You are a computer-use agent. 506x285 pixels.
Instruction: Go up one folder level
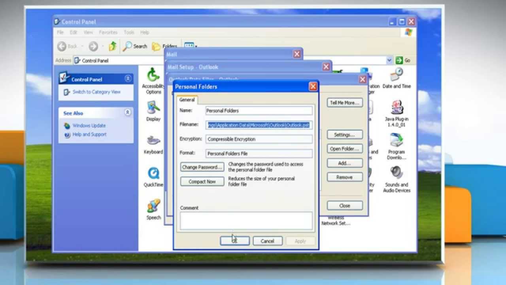tap(113, 46)
